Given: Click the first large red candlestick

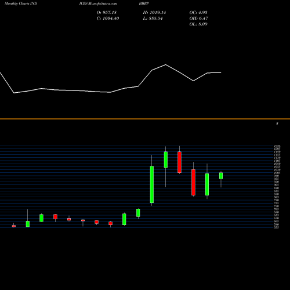Looking at the screenshot, I should (x=180, y=162).
